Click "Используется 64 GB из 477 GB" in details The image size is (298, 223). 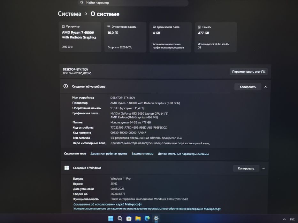tap(131, 122)
